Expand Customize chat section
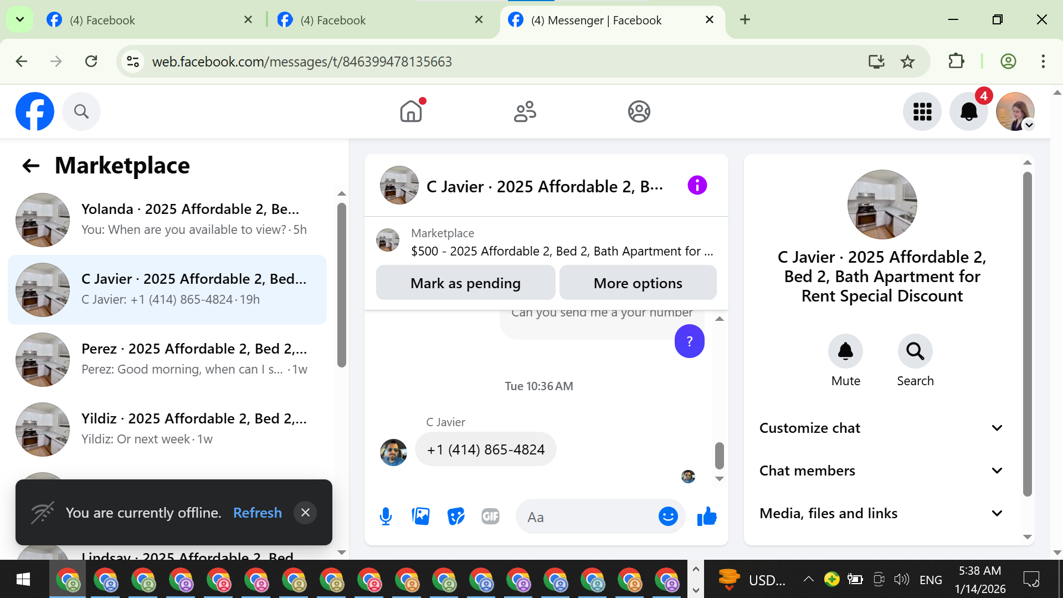Screen dimensions: 1063x598 tap(881, 428)
